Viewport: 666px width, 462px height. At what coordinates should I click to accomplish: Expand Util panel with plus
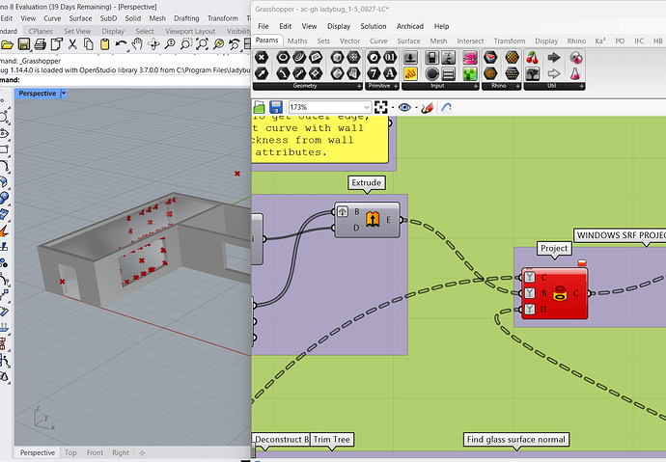[x=582, y=86]
